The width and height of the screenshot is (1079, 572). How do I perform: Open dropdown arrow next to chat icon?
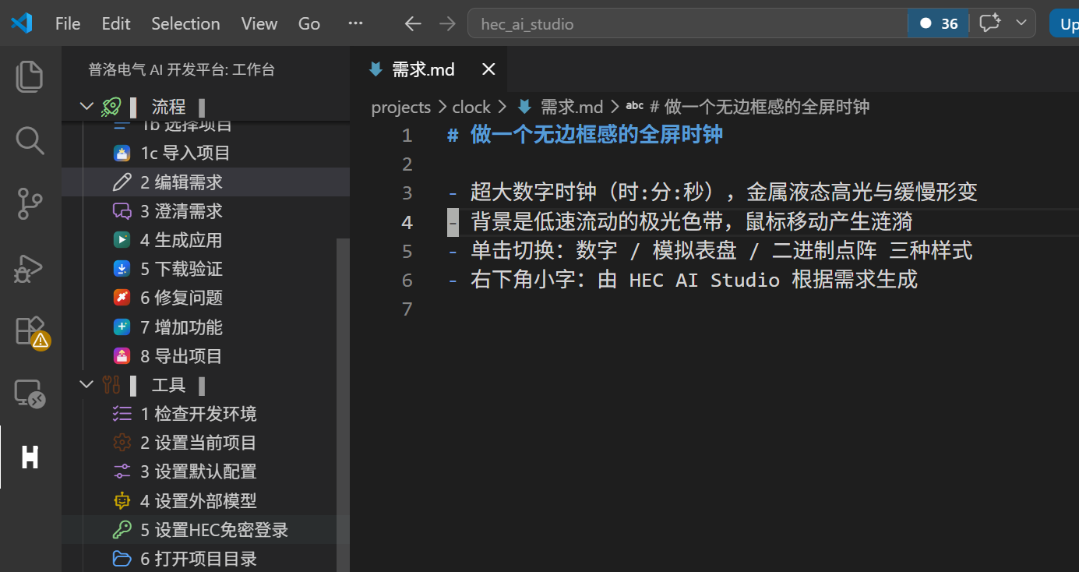(1021, 23)
